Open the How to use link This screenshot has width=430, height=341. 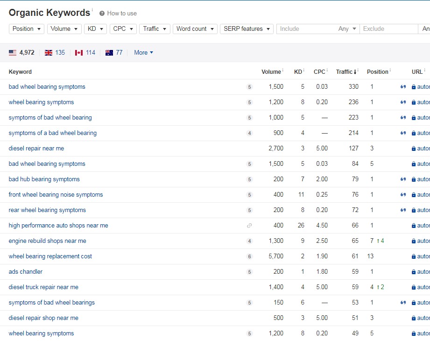pos(122,14)
